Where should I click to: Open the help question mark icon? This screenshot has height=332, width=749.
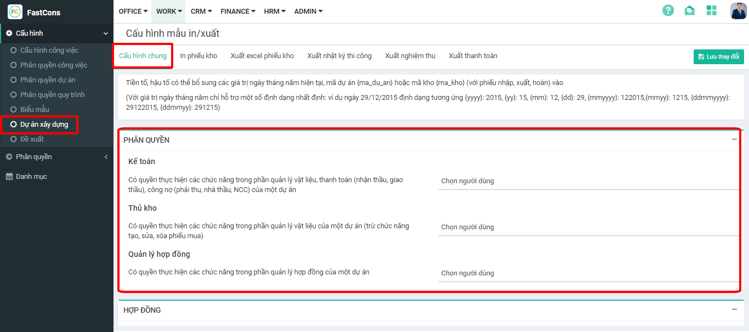[668, 10]
